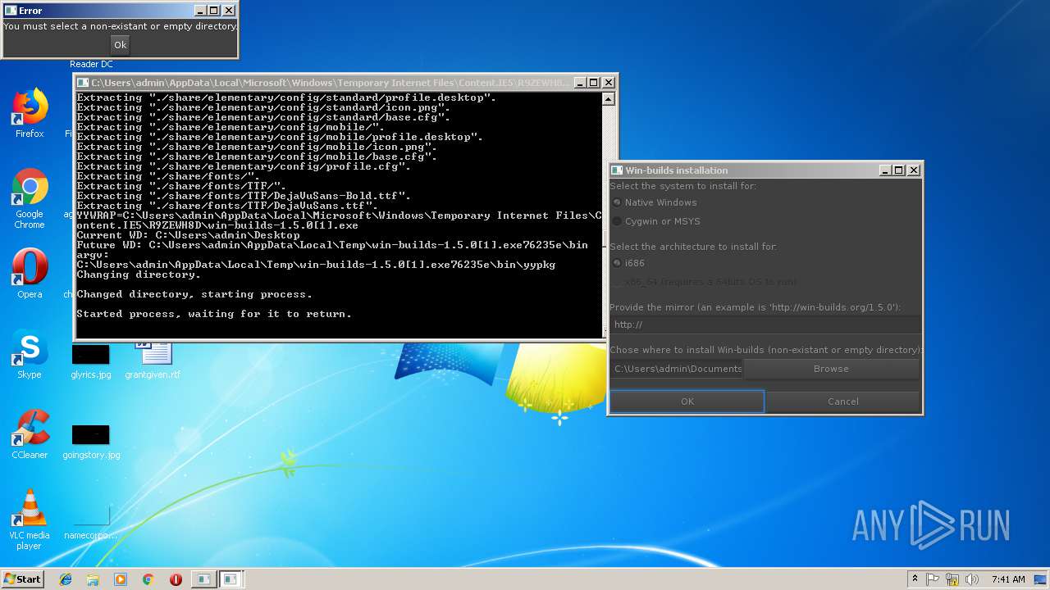This screenshot has height=590, width=1050.
Task: Open the Google Chrome desktop shortcut
Action: point(30,199)
